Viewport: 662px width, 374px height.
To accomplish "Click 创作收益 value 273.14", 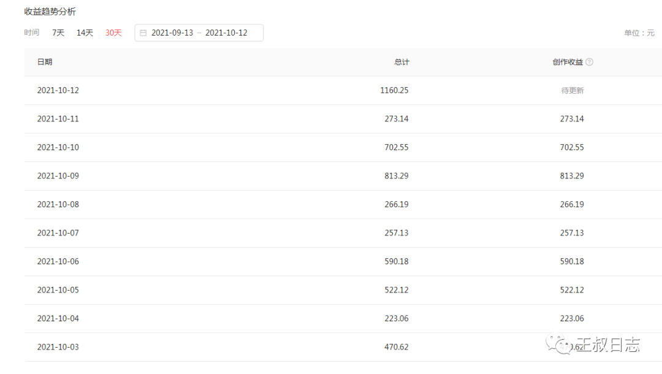I will (x=572, y=119).
